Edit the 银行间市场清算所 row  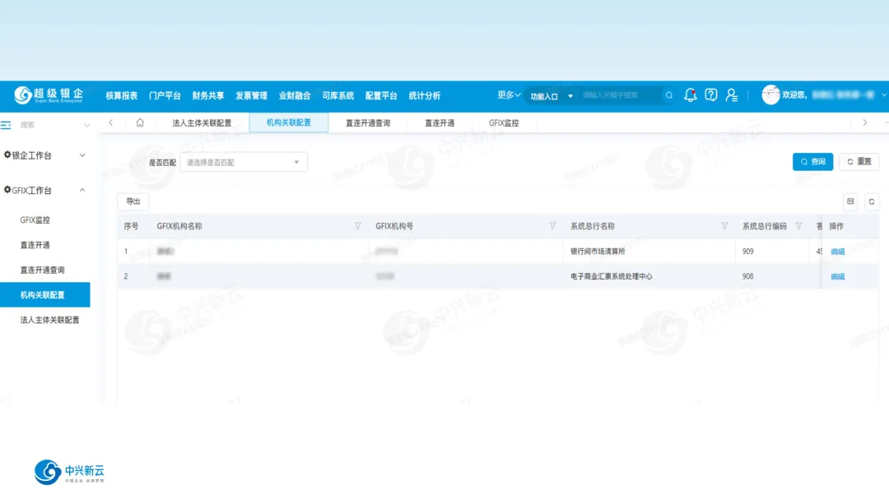[837, 252]
